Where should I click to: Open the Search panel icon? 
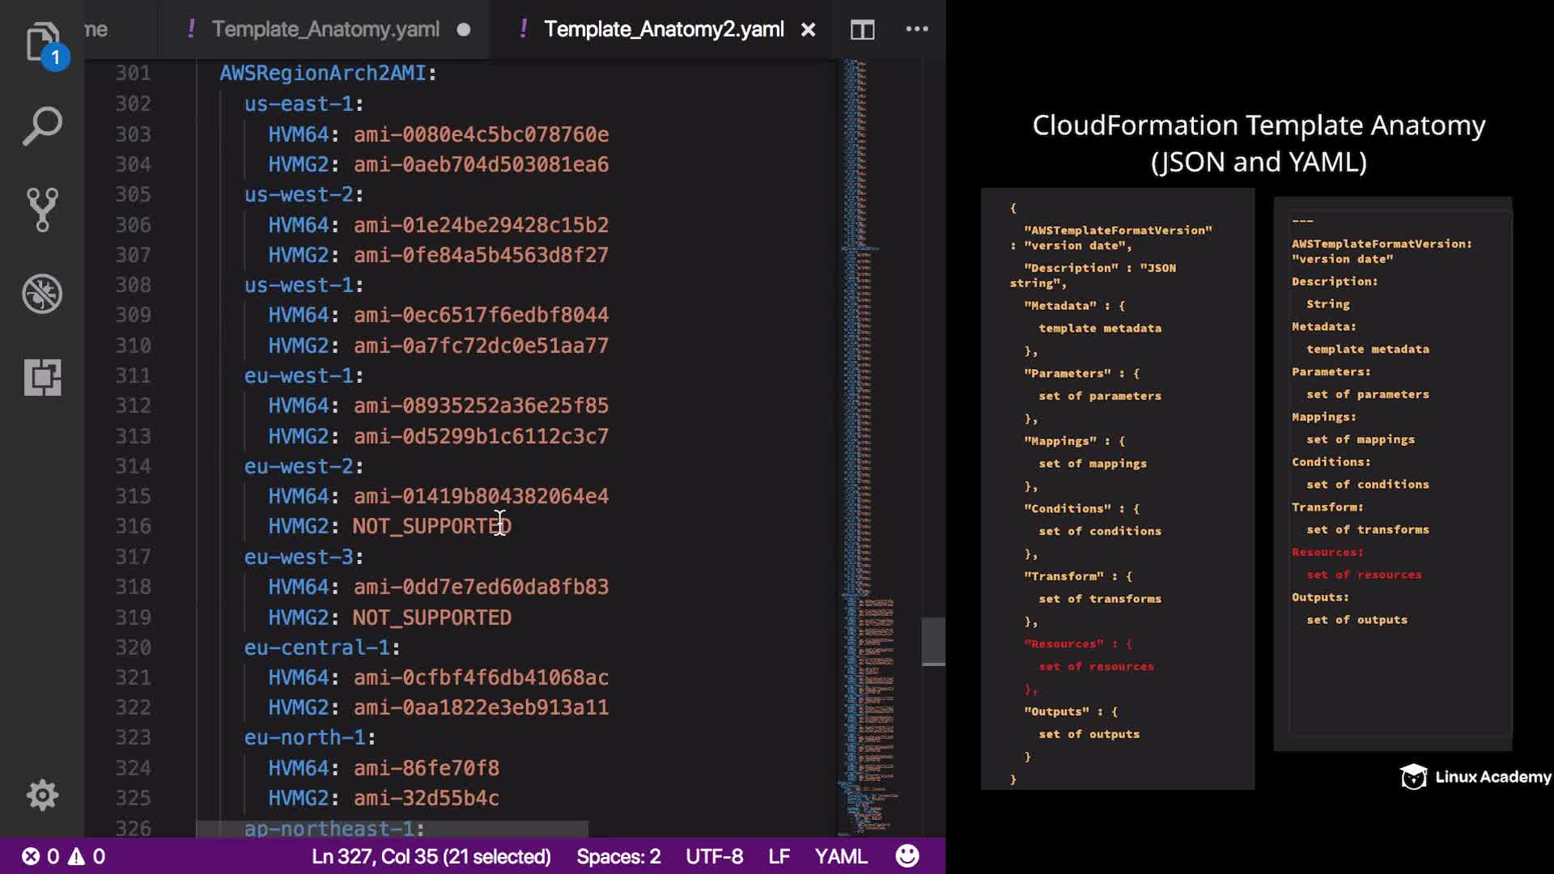pyautogui.click(x=42, y=125)
